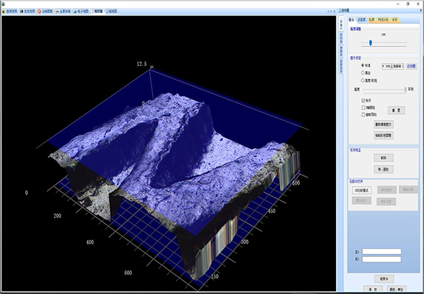This screenshot has height=294, width=424.
Task: Select the 标准 radio button
Action: (x=363, y=65)
